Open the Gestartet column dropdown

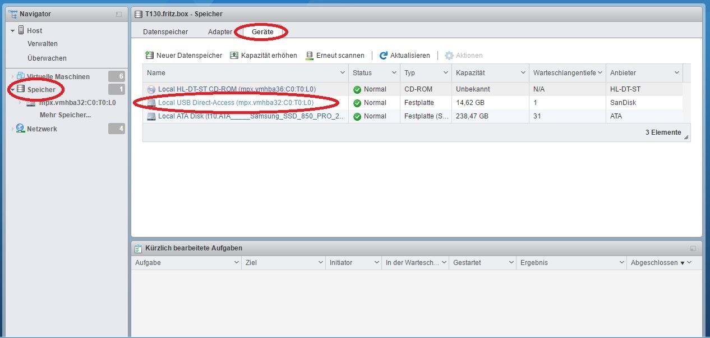(x=511, y=263)
